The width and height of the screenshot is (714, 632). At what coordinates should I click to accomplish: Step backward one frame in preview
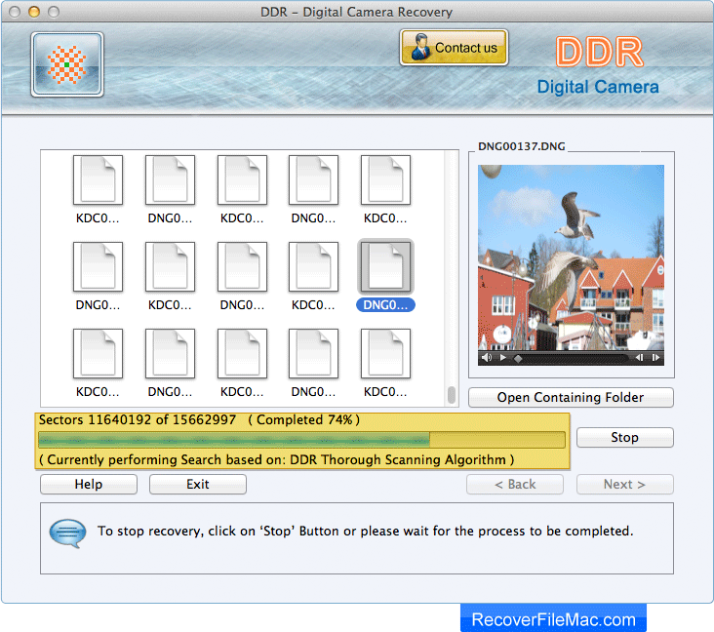640,357
